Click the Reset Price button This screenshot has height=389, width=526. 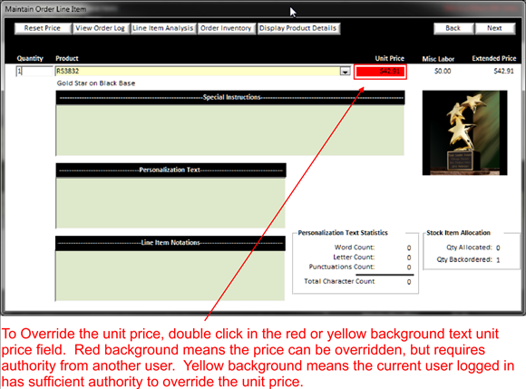coord(43,28)
